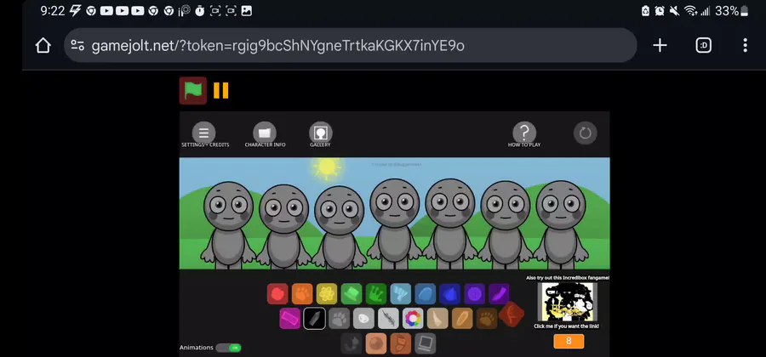Click the orange button labeled 8
The height and width of the screenshot is (357, 766).
pyautogui.click(x=569, y=341)
